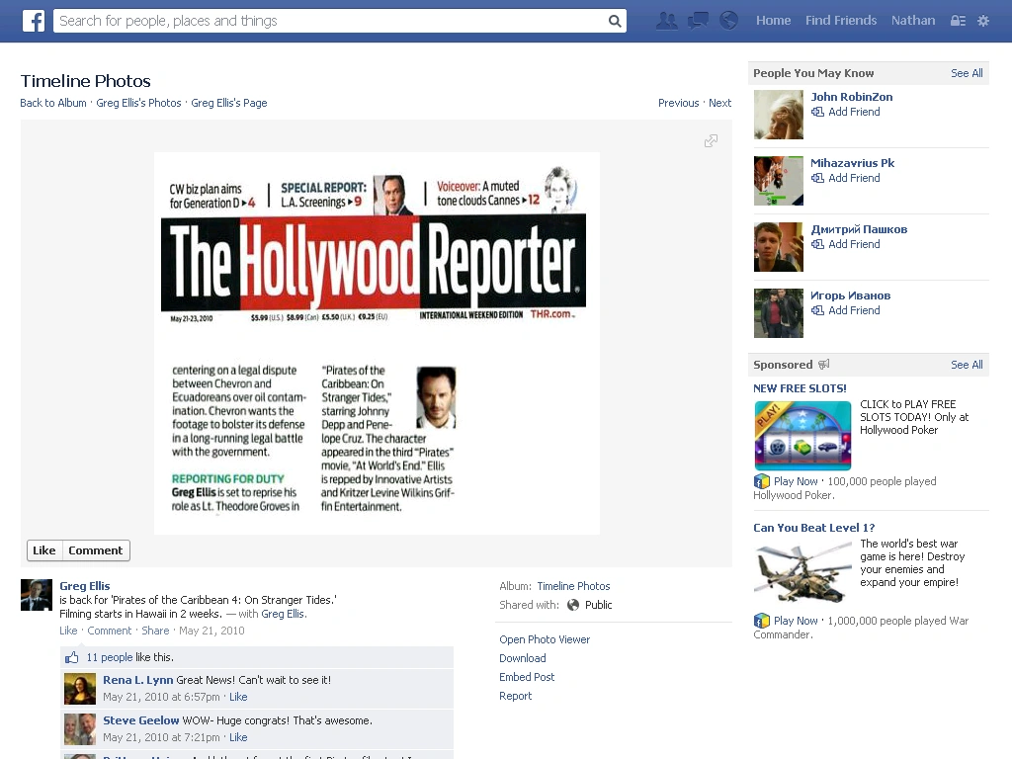
Task: Click Open Photo Viewer
Action: click(x=545, y=639)
